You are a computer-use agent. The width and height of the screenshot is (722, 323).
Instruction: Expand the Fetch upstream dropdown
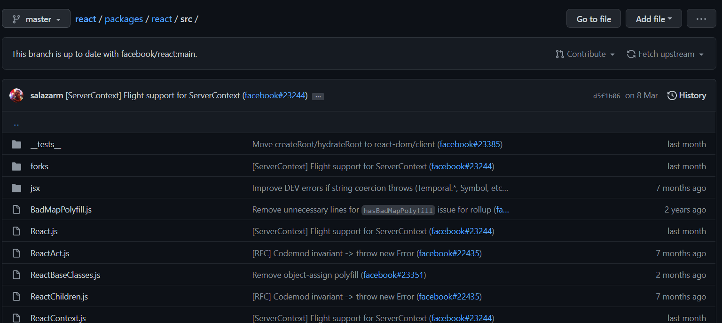click(x=665, y=54)
